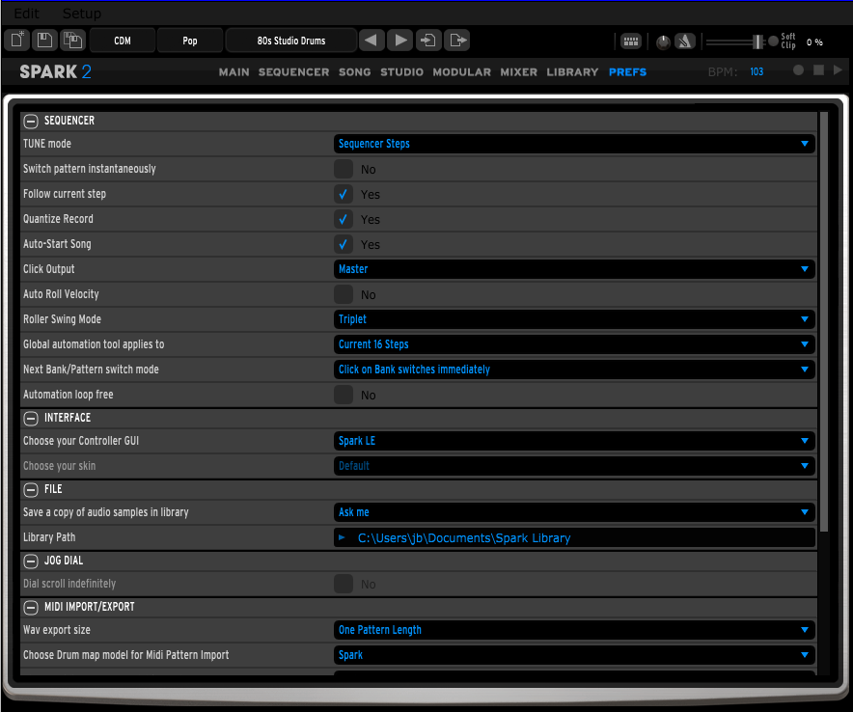Viewport: 853px width, 712px height.
Task: Uncheck the Follow current step checkbox
Action: tap(344, 194)
